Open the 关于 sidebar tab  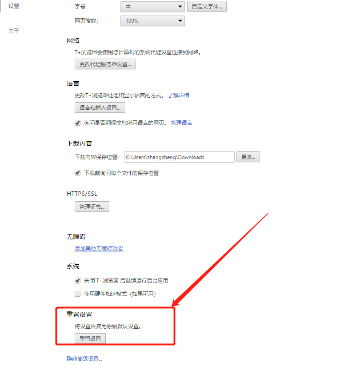pyautogui.click(x=14, y=31)
